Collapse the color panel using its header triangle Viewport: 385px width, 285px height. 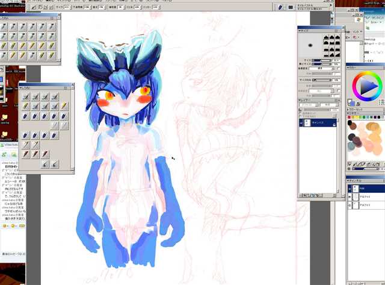point(348,68)
